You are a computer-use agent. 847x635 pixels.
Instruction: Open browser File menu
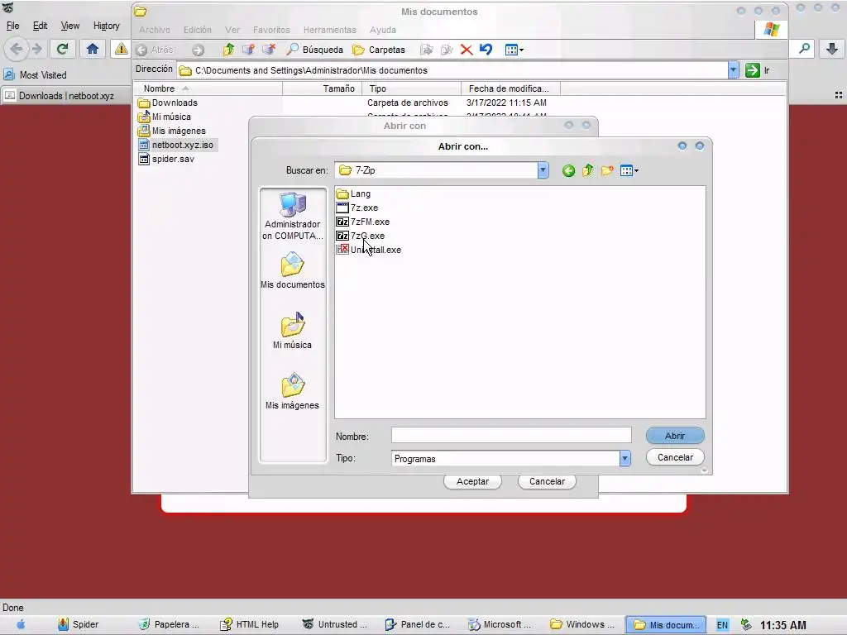pos(12,26)
